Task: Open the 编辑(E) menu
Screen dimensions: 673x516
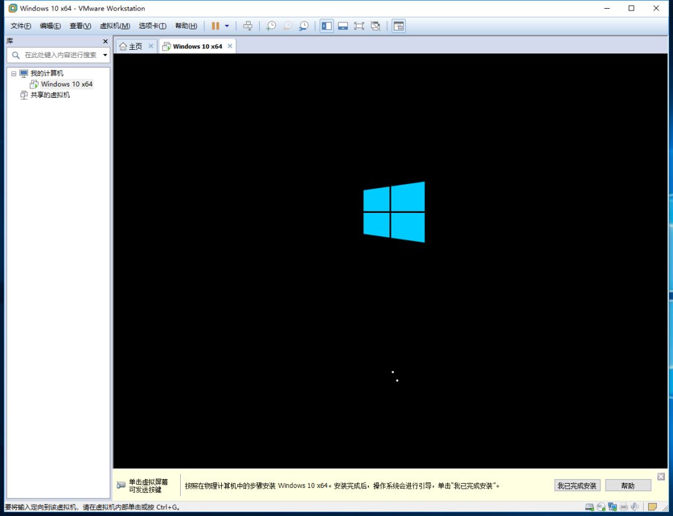Action: point(50,26)
